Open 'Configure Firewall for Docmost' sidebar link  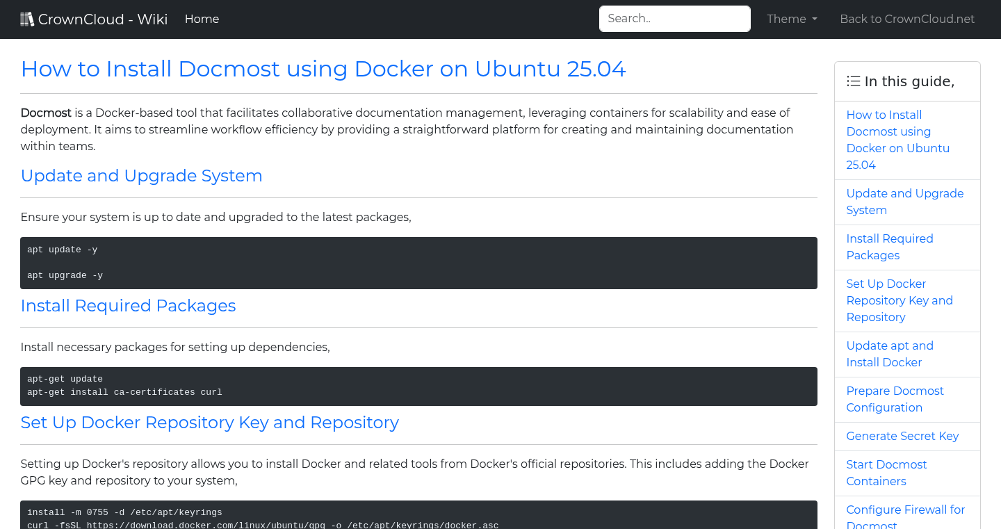[905, 516]
